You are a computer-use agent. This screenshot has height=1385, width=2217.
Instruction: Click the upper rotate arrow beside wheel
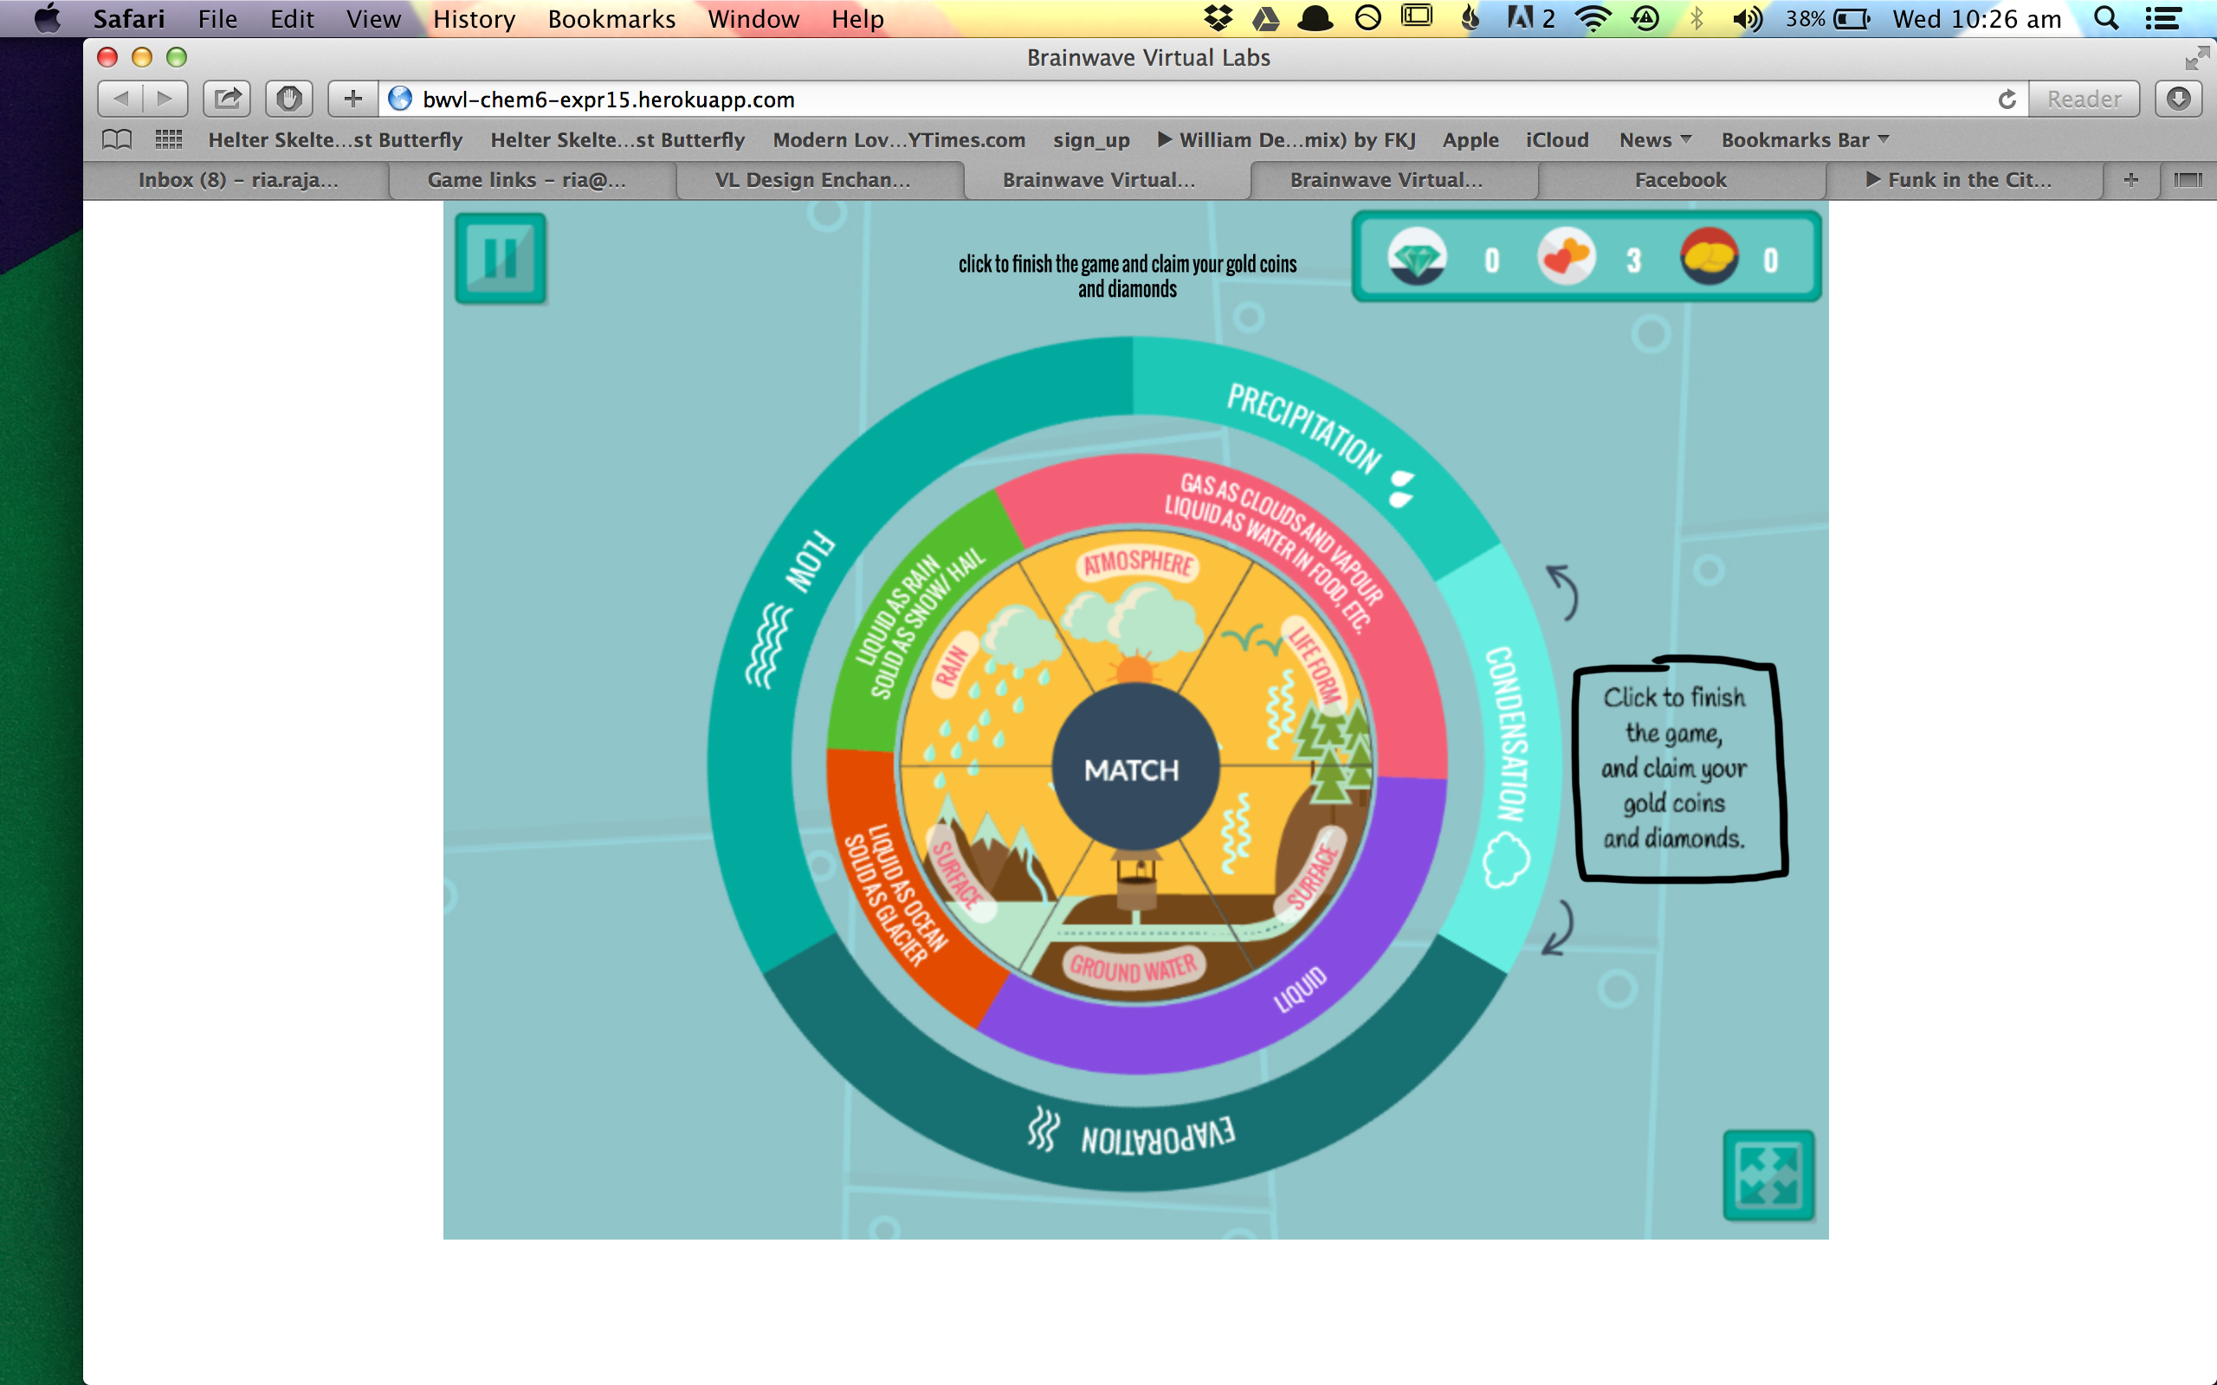pyautogui.click(x=1563, y=592)
